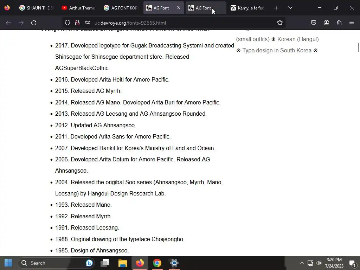Switch to the second AG Font tab
The height and width of the screenshot is (270, 360).
(x=206, y=8)
